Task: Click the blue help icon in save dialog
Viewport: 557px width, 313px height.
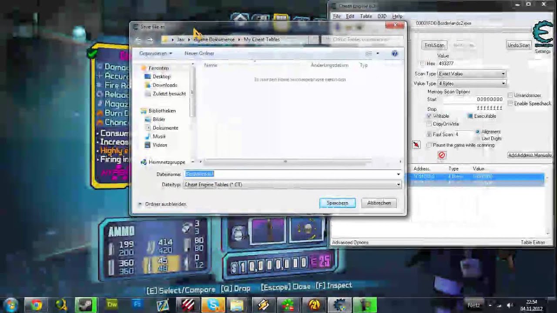Action: tap(395, 53)
